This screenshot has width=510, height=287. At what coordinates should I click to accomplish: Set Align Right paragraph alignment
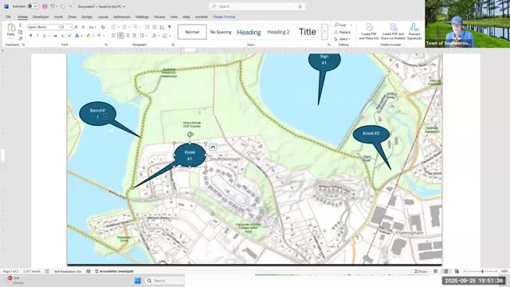(127, 35)
